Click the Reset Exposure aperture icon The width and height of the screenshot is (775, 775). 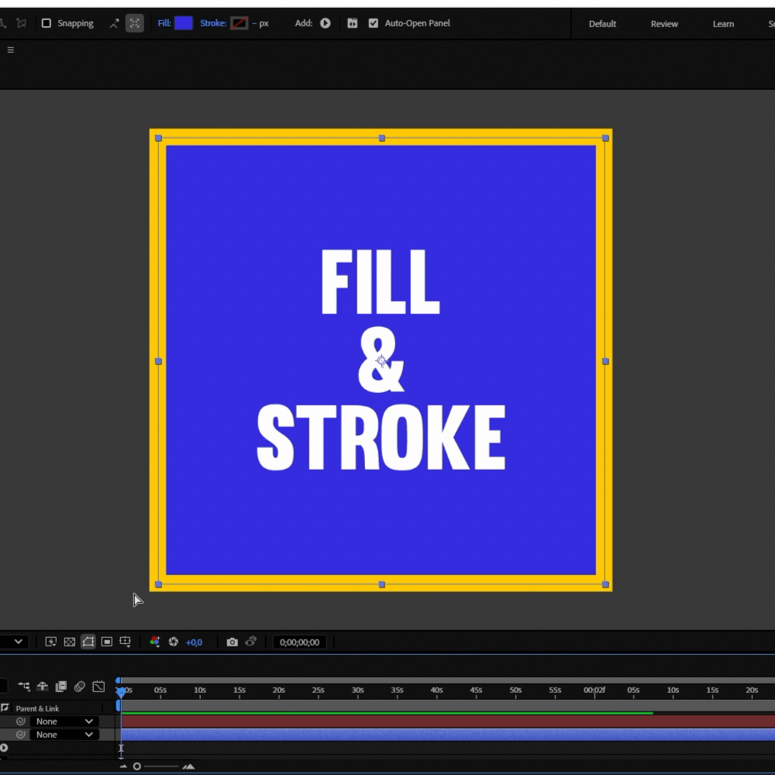tap(174, 642)
